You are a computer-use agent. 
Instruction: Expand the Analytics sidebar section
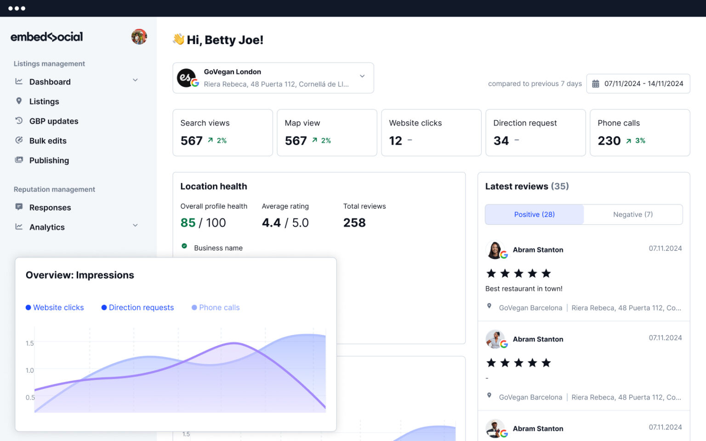coord(135,225)
